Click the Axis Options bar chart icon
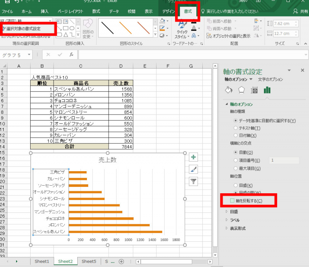This screenshot has height=267, width=309. 267,90
